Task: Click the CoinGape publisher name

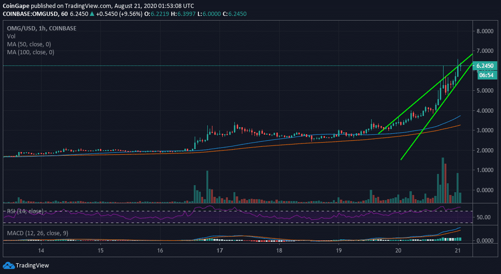Action: pyautogui.click(x=15, y=5)
